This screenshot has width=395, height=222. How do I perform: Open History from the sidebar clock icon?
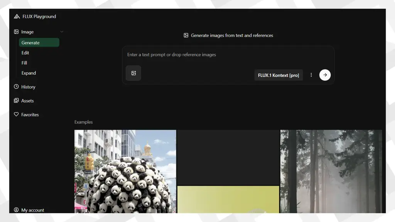(x=16, y=87)
